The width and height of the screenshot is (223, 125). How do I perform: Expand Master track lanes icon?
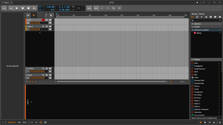tap(50, 78)
